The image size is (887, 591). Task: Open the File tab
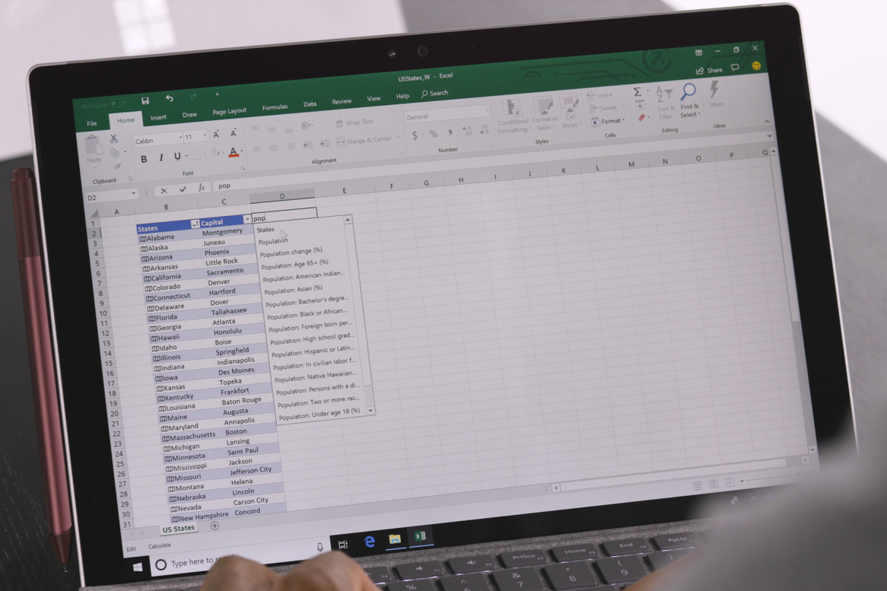pos(91,122)
